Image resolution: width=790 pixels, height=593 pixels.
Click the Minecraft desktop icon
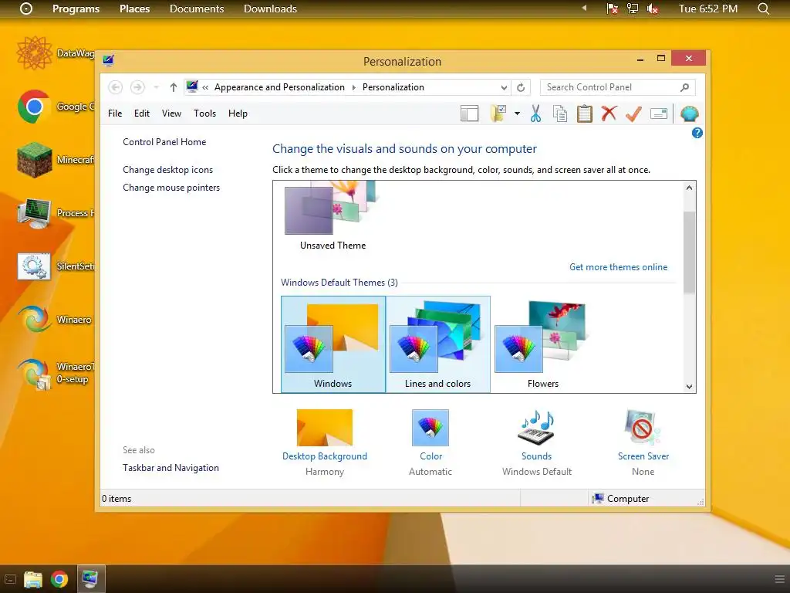(x=34, y=160)
